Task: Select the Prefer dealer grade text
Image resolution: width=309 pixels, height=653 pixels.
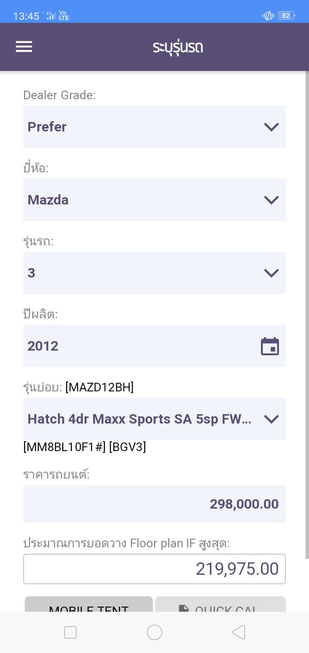Action: (x=47, y=127)
